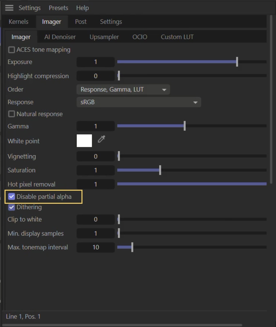Open the Presets menu
The height and width of the screenshot is (327, 276).
pos(58,8)
